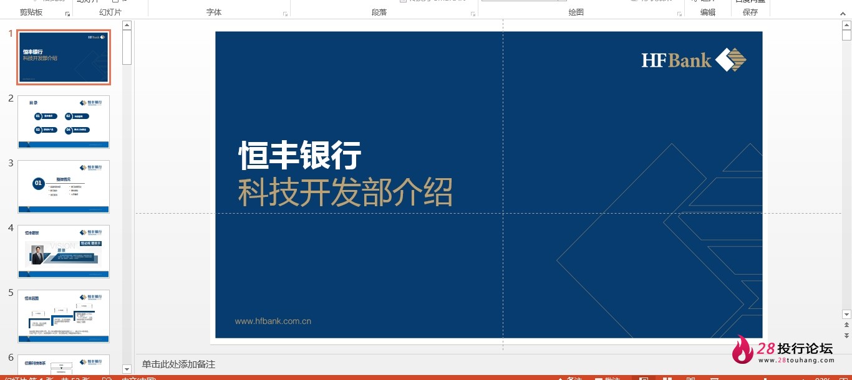Select slide 2 thumbnail 目录
Viewport: 852px width, 380px height.
(64, 121)
